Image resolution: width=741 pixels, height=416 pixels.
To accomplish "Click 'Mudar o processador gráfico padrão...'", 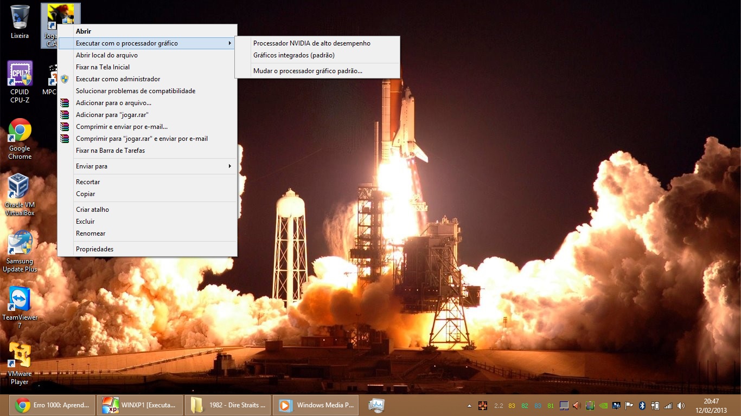I will [x=308, y=71].
